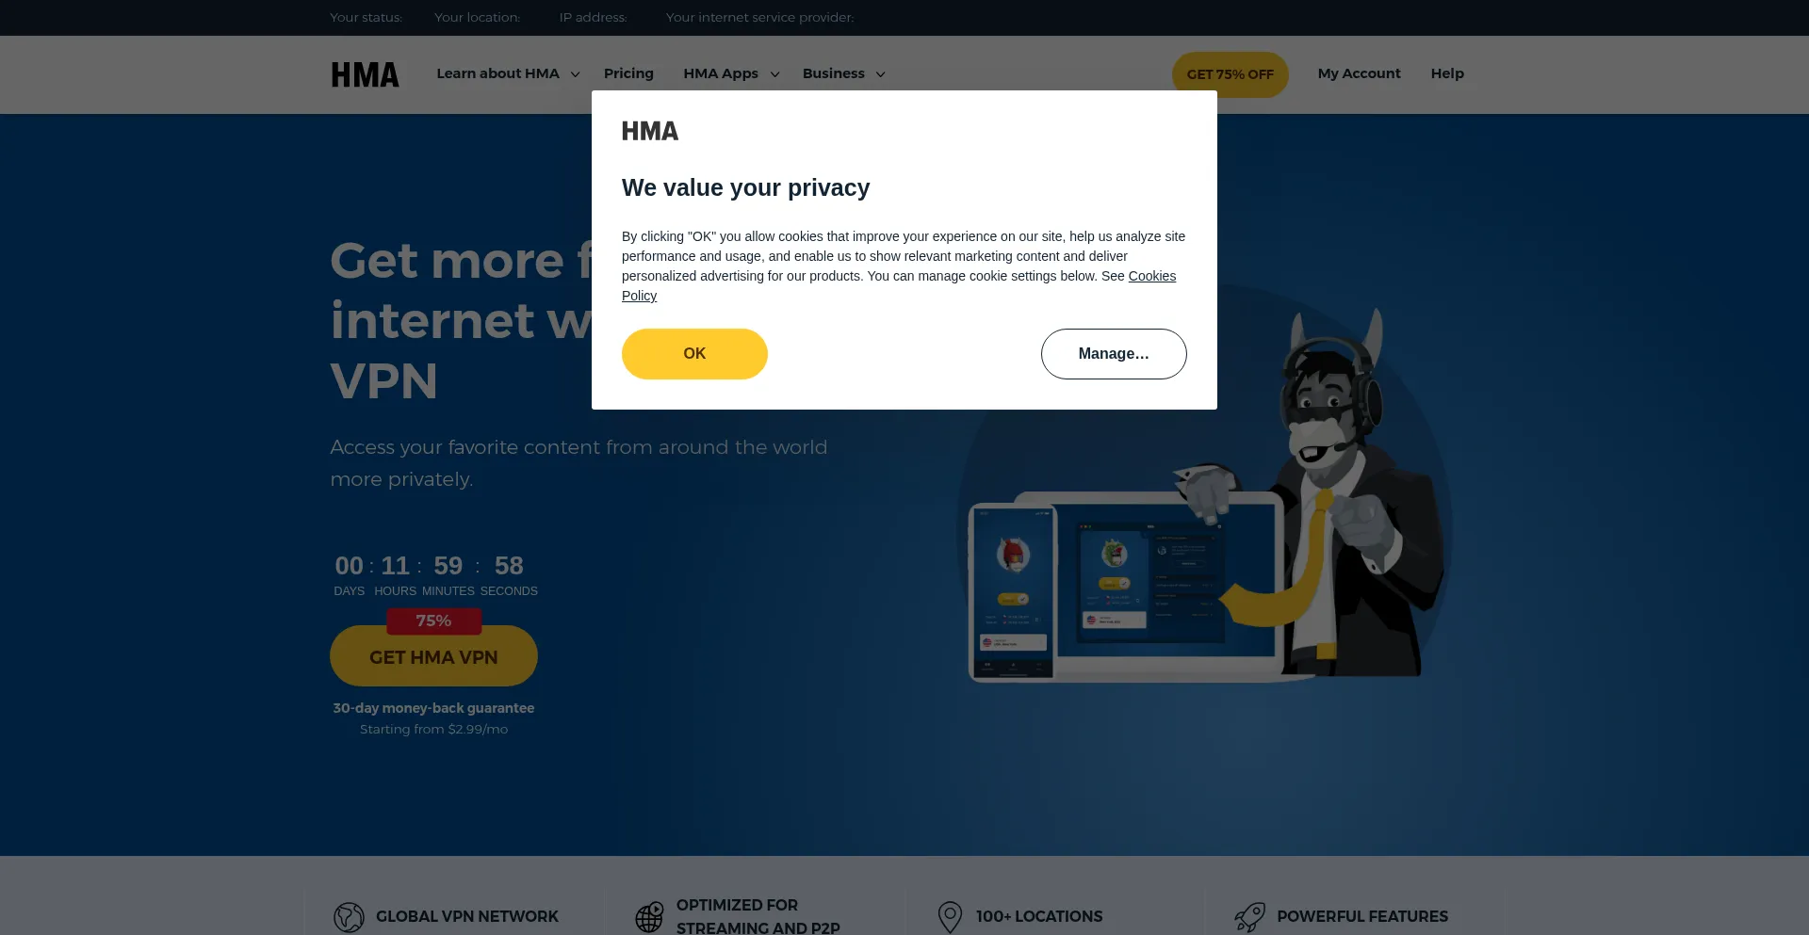The width and height of the screenshot is (1809, 935).
Task: Click the location pin icon for 100+ Locations
Action: click(950, 916)
